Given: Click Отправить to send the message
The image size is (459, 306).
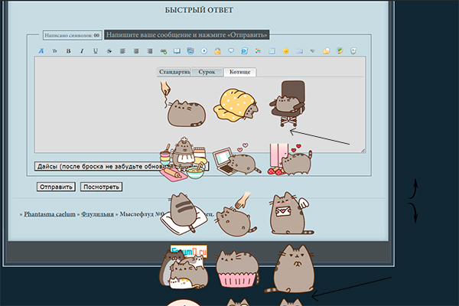Looking at the screenshot, I should point(56,187).
